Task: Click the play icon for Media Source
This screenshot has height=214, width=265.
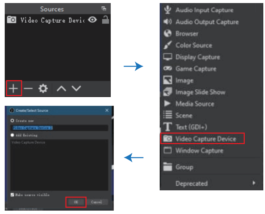Action: [167, 103]
